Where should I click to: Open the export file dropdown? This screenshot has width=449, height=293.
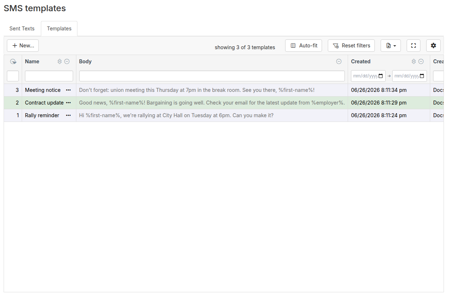point(391,46)
